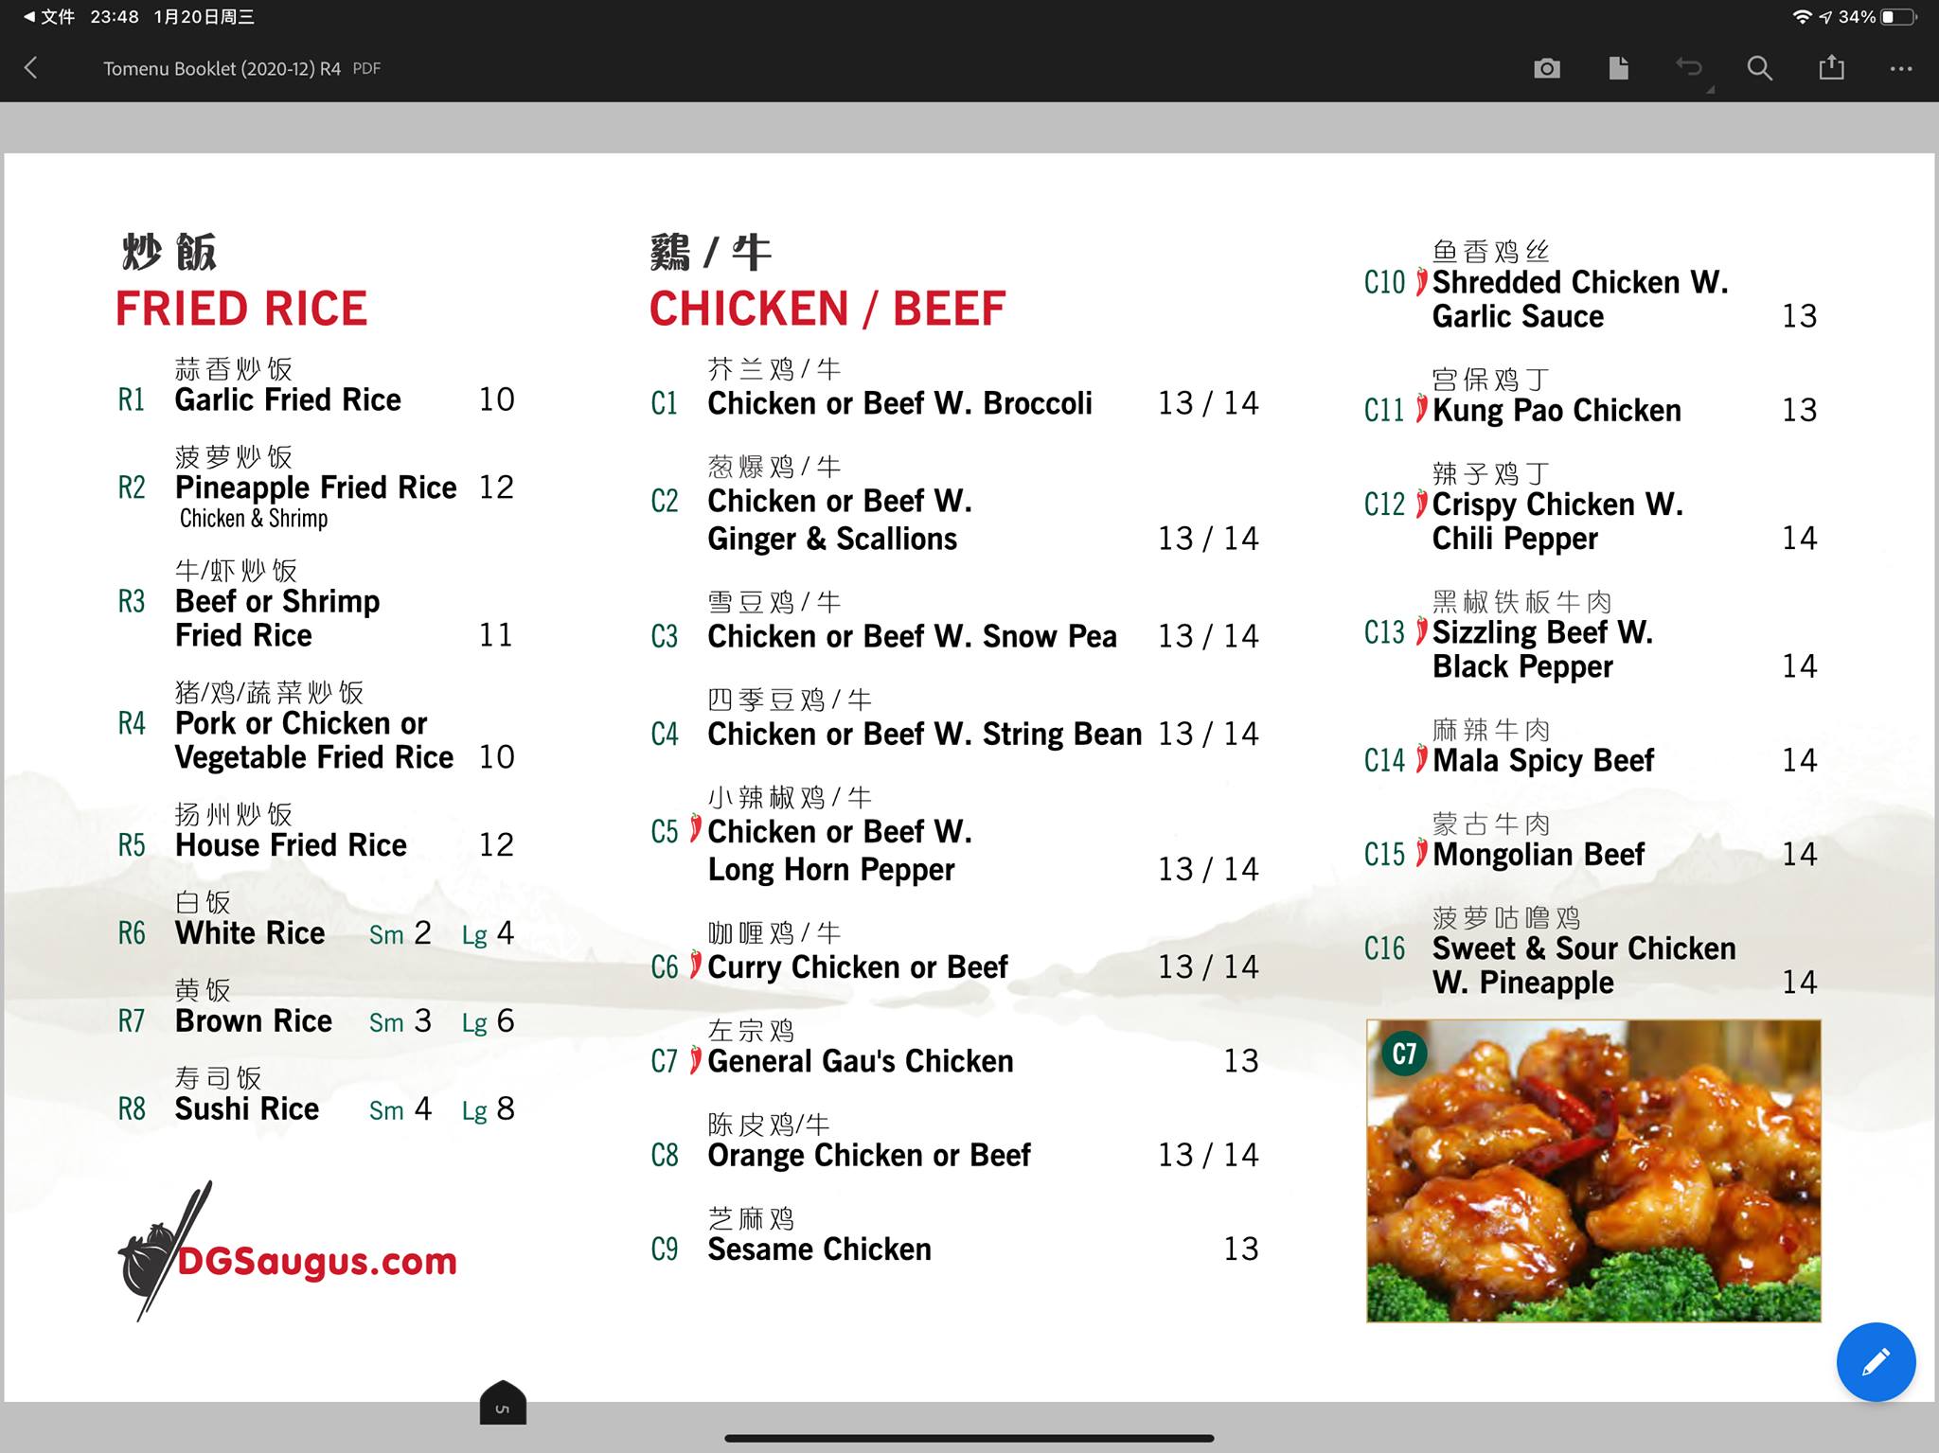Open the DGSaugus.com link
This screenshot has width=1939, height=1453.
[316, 1261]
